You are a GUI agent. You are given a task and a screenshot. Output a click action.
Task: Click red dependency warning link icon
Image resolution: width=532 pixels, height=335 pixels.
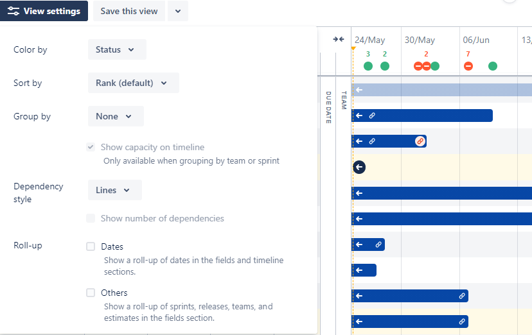[x=420, y=141]
